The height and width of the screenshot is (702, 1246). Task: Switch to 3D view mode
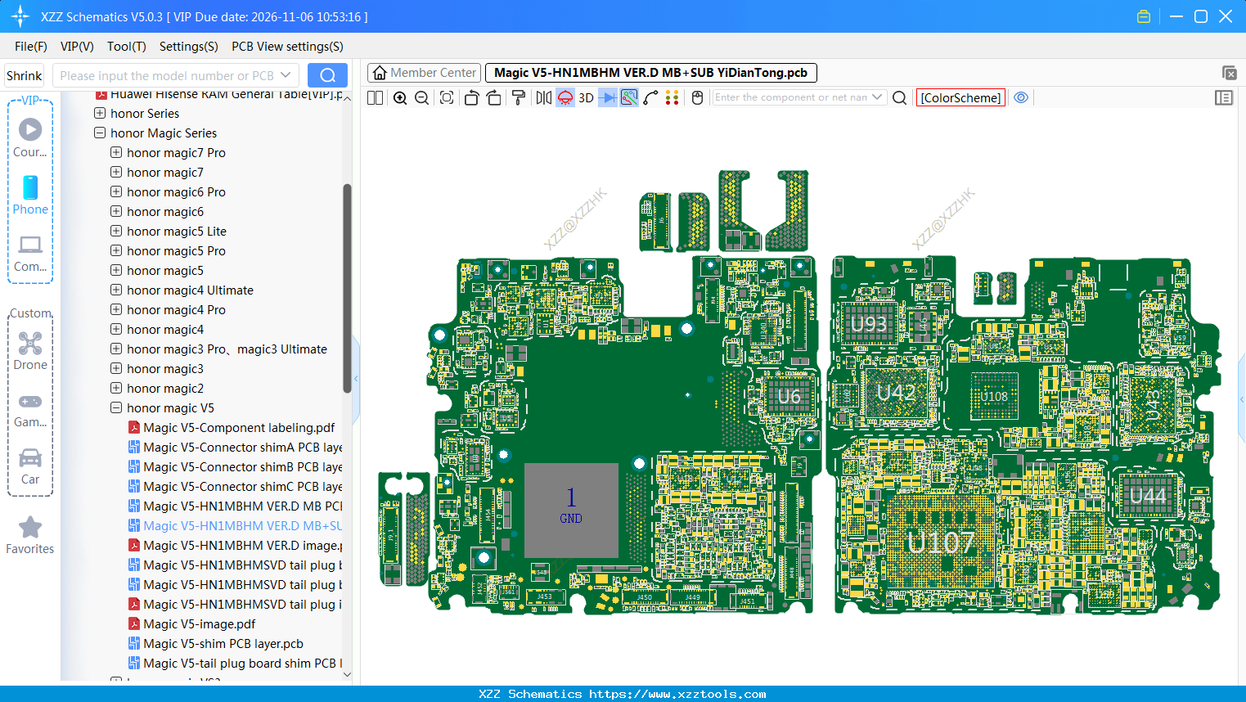[586, 97]
